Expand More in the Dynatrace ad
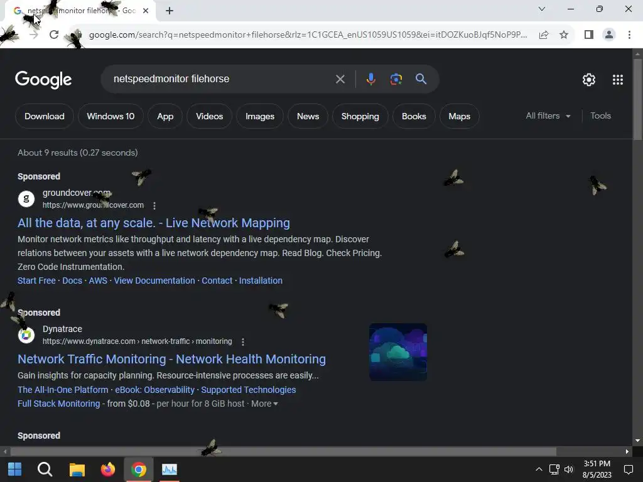This screenshot has width=643, height=482. (x=264, y=404)
